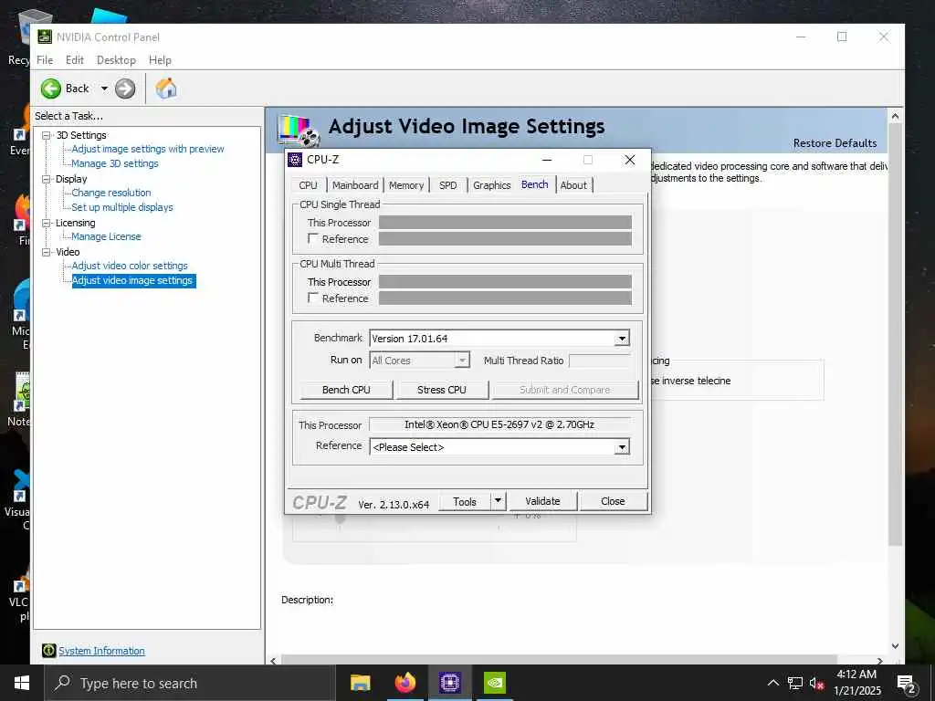Collapse the Display tree node

click(46, 179)
